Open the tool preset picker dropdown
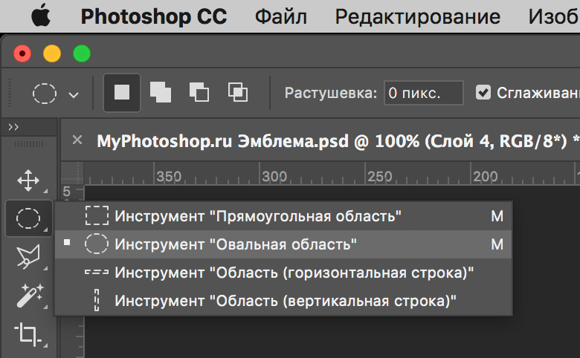The width and height of the screenshot is (580, 358). coord(55,94)
